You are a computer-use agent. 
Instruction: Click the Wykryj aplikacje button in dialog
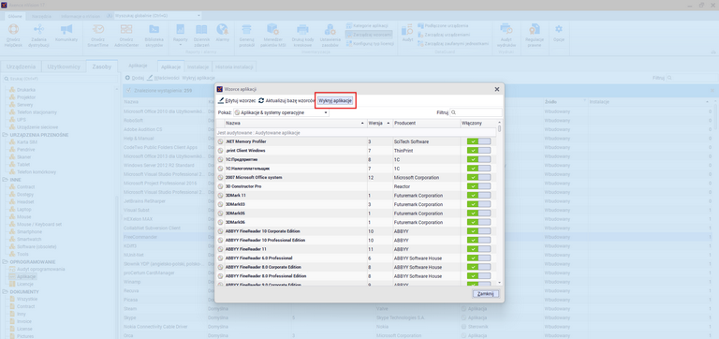(x=336, y=100)
